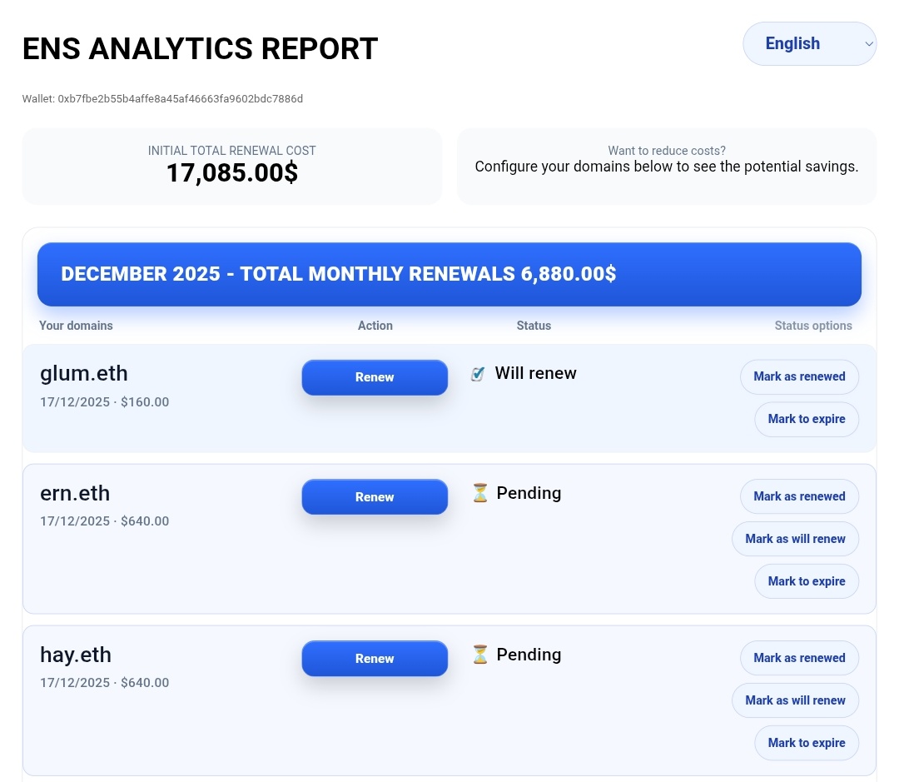Click glum.eth date and $160.00 price

(x=104, y=402)
